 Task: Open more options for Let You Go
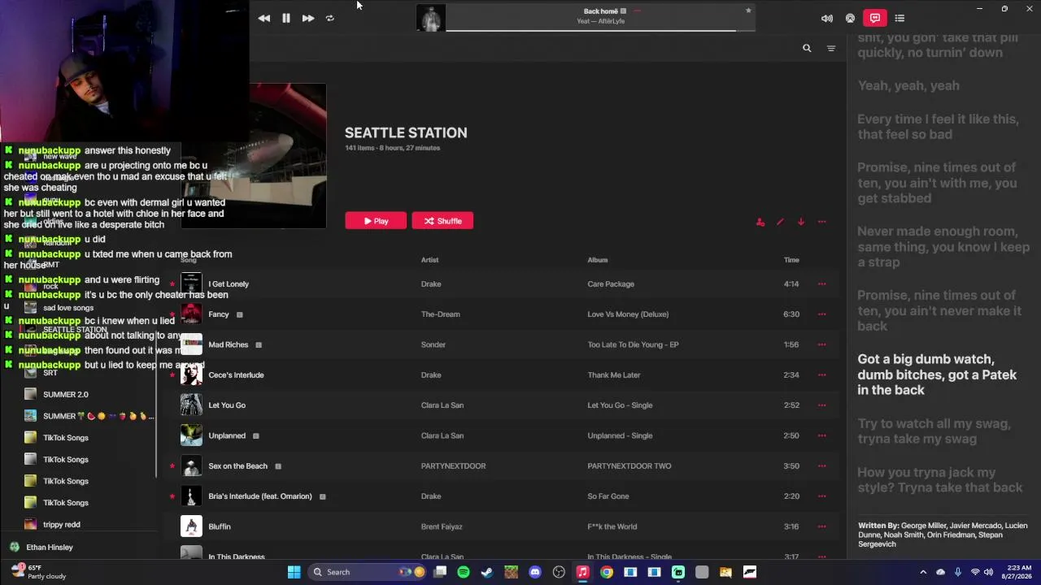(821, 405)
